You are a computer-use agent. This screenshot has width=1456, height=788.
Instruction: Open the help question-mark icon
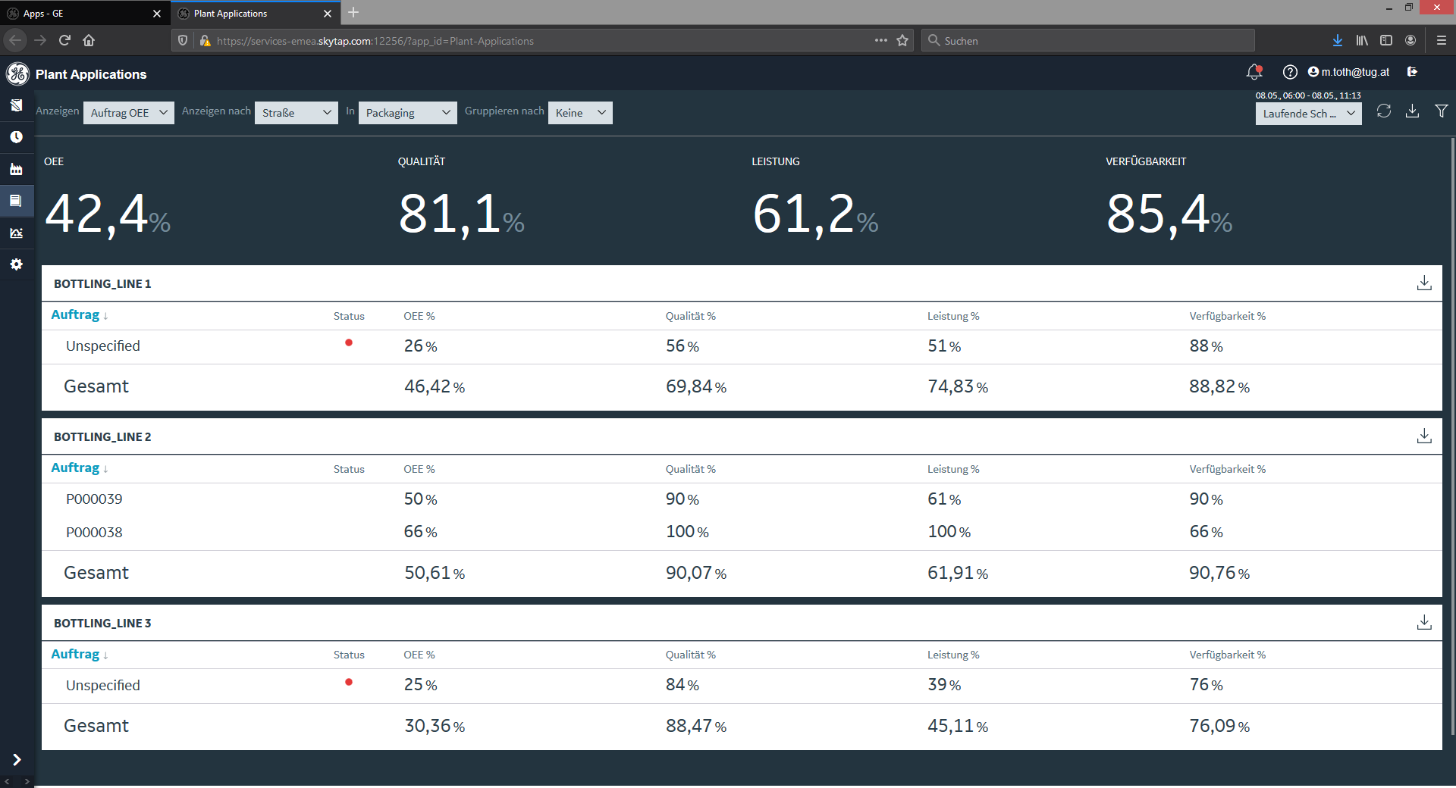coord(1290,72)
